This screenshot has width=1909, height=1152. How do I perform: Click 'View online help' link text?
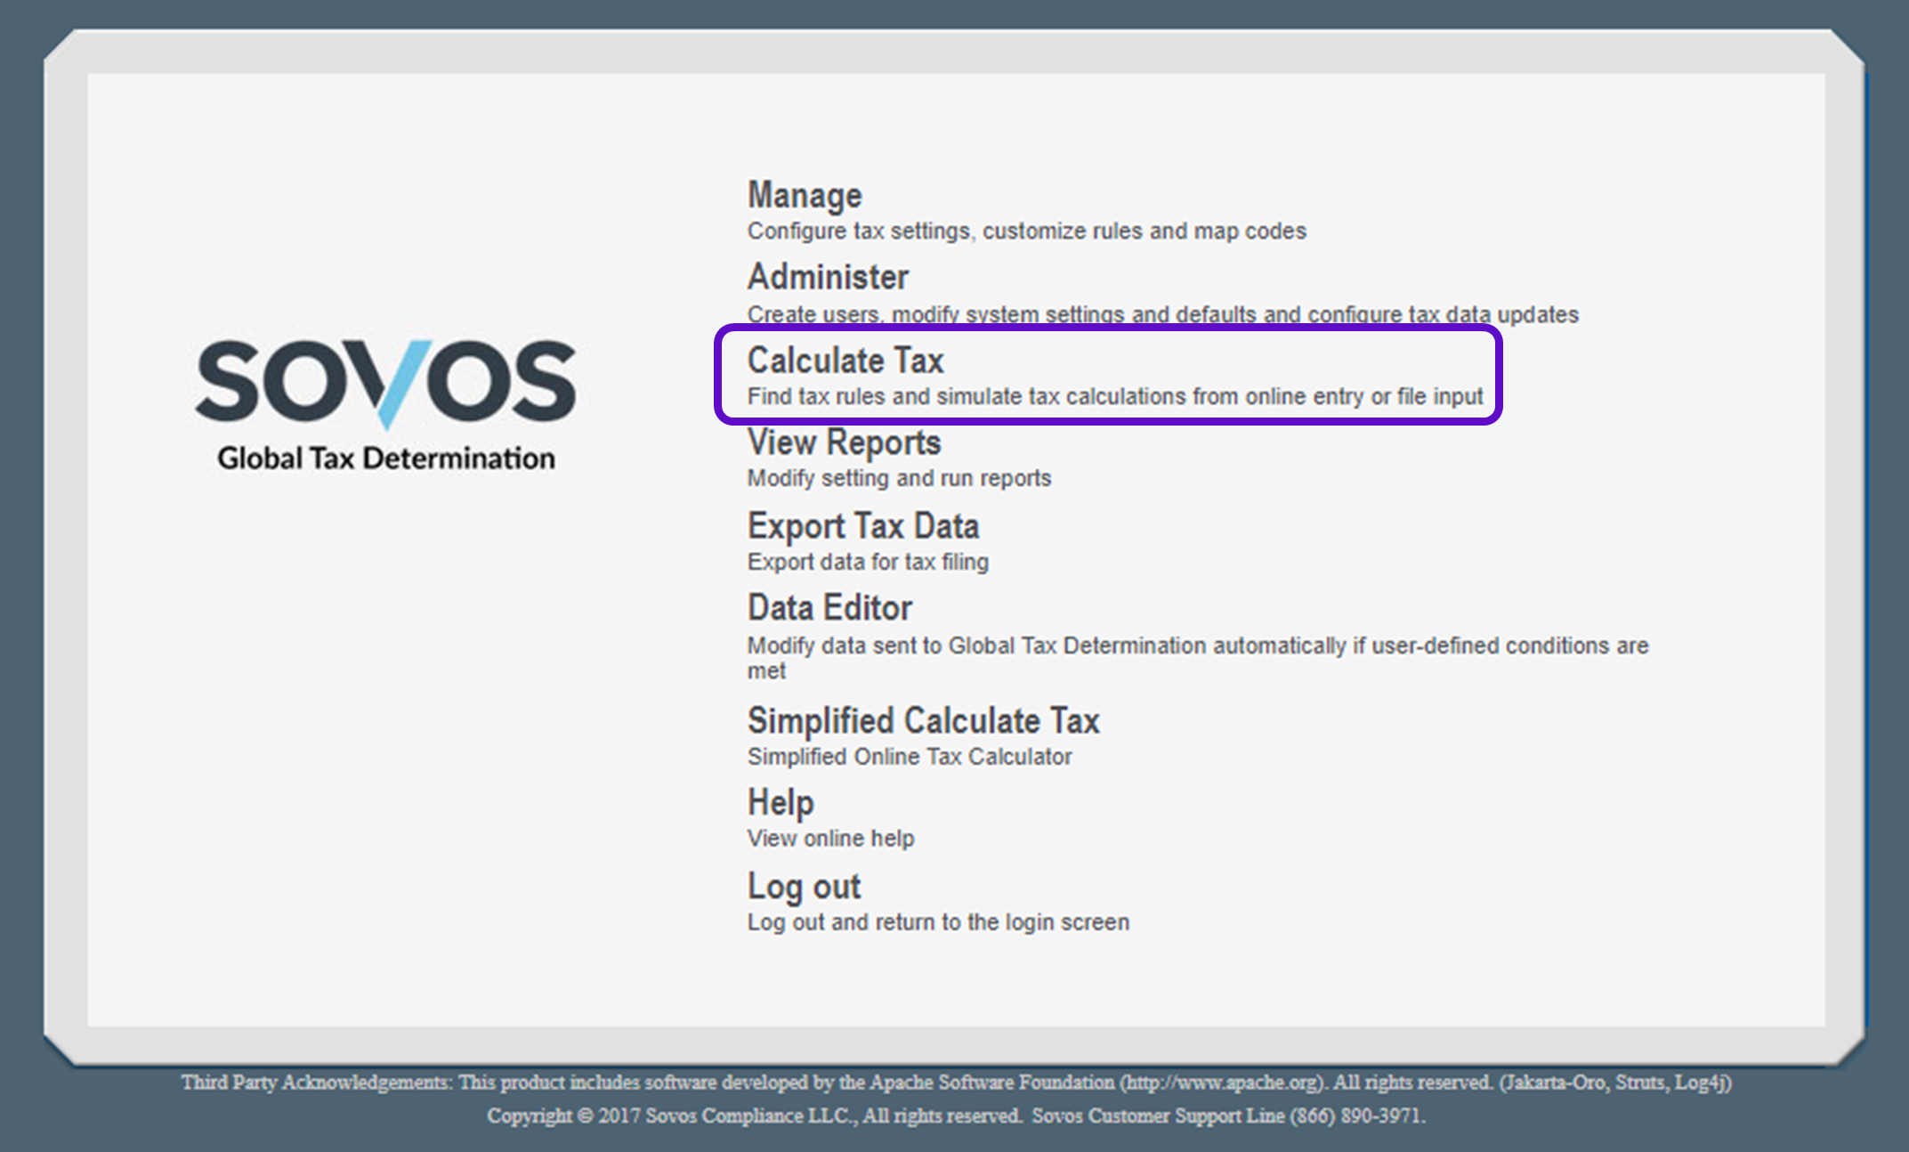830,839
